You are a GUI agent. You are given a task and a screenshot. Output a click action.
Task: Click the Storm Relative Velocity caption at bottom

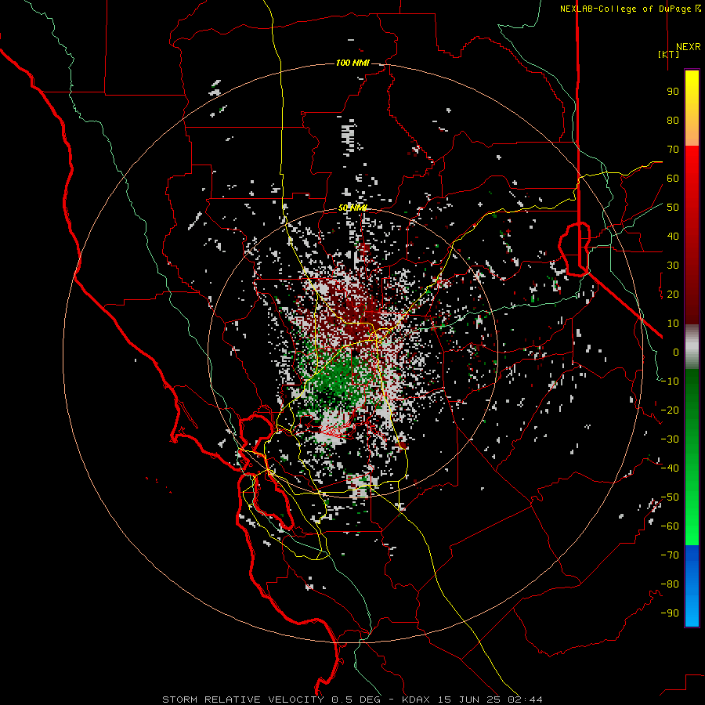(352, 700)
